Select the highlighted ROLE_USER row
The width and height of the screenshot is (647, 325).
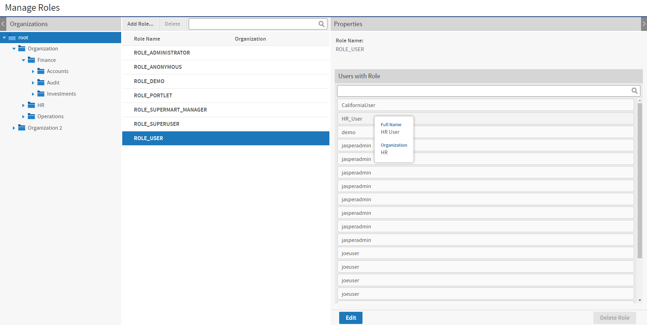[x=226, y=138]
